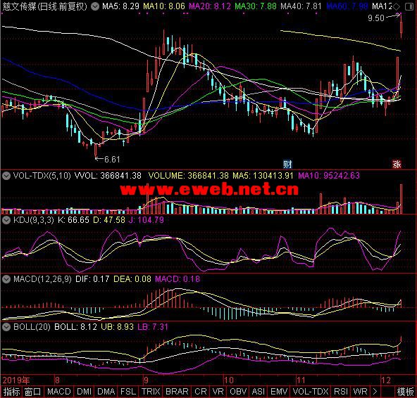Select the RSI indicator tab
This screenshot has height=398, width=417.
[341, 392]
